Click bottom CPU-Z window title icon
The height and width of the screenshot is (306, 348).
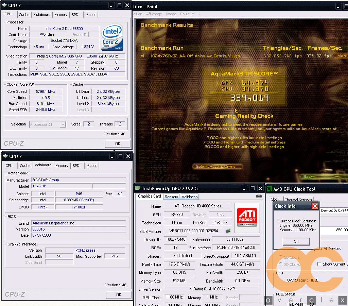point(5,156)
